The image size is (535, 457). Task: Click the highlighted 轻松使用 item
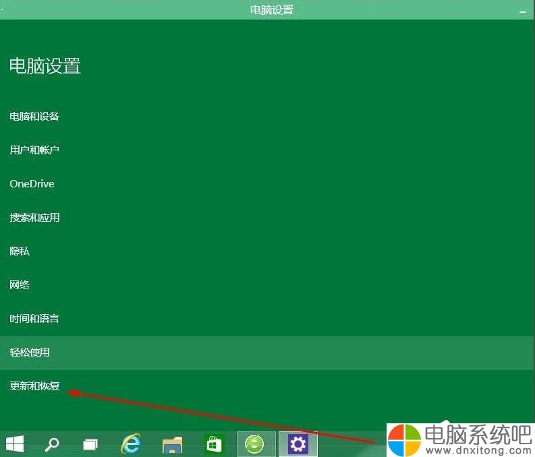pos(30,353)
